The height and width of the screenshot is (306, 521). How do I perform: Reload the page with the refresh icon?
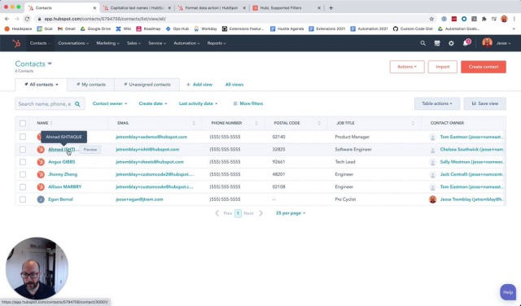point(27,19)
